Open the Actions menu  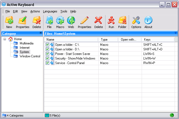(35, 11)
